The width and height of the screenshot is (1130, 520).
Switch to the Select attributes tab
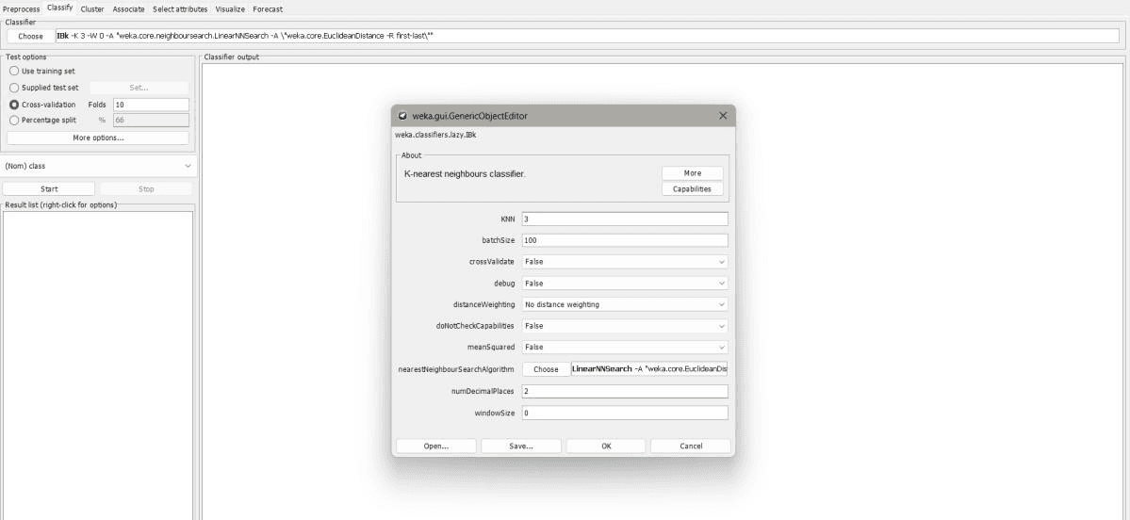tap(180, 9)
